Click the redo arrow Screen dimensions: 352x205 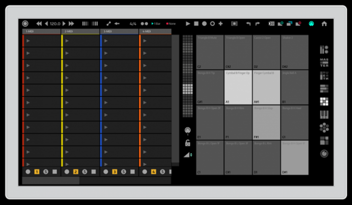tap(257, 24)
